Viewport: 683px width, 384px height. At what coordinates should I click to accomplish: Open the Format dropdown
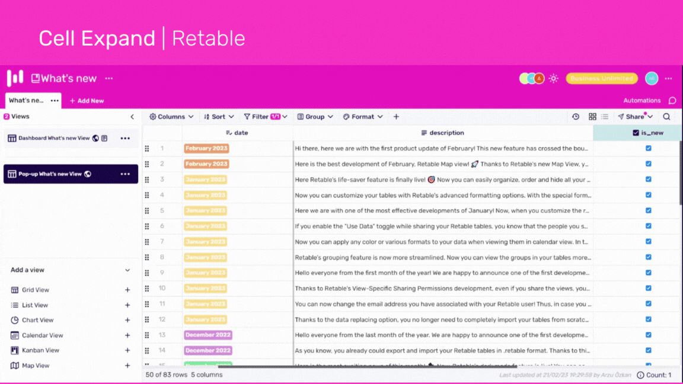(363, 117)
